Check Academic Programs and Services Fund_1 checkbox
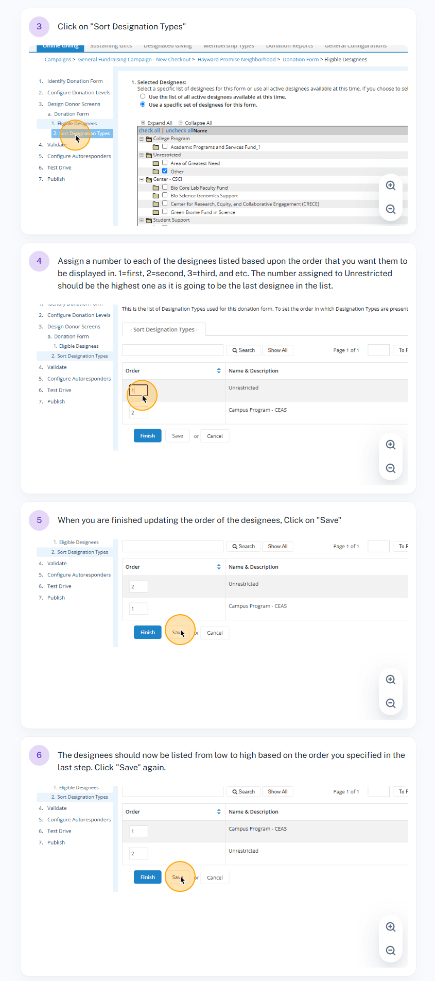This screenshot has height=981, width=435. tap(165, 146)
